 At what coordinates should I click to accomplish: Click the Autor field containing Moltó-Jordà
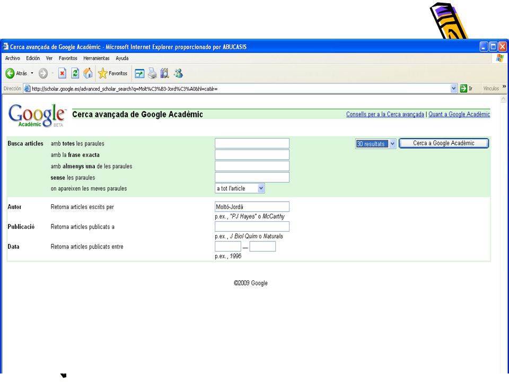[x=252, y=206]
